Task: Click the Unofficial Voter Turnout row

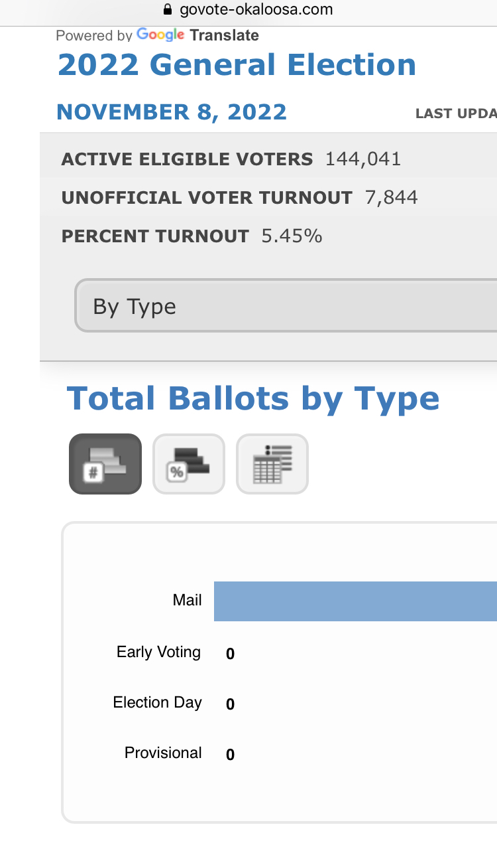Action: (x=268, y=198)
